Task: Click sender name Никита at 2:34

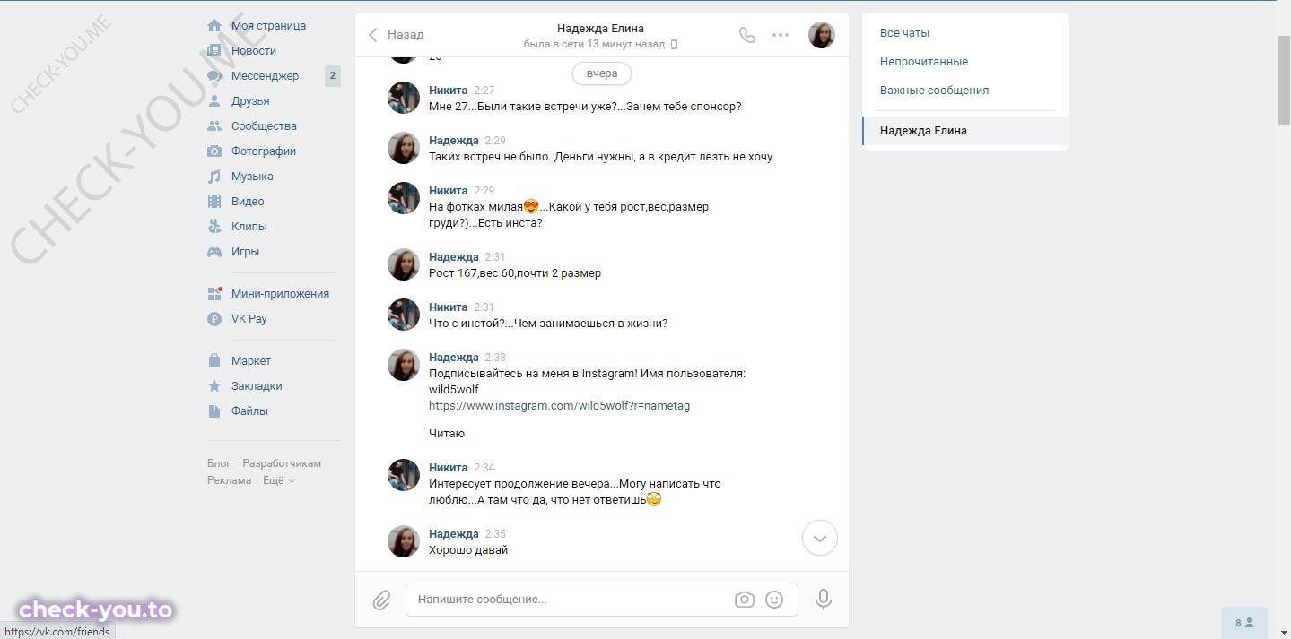Action: coord(449,468)
